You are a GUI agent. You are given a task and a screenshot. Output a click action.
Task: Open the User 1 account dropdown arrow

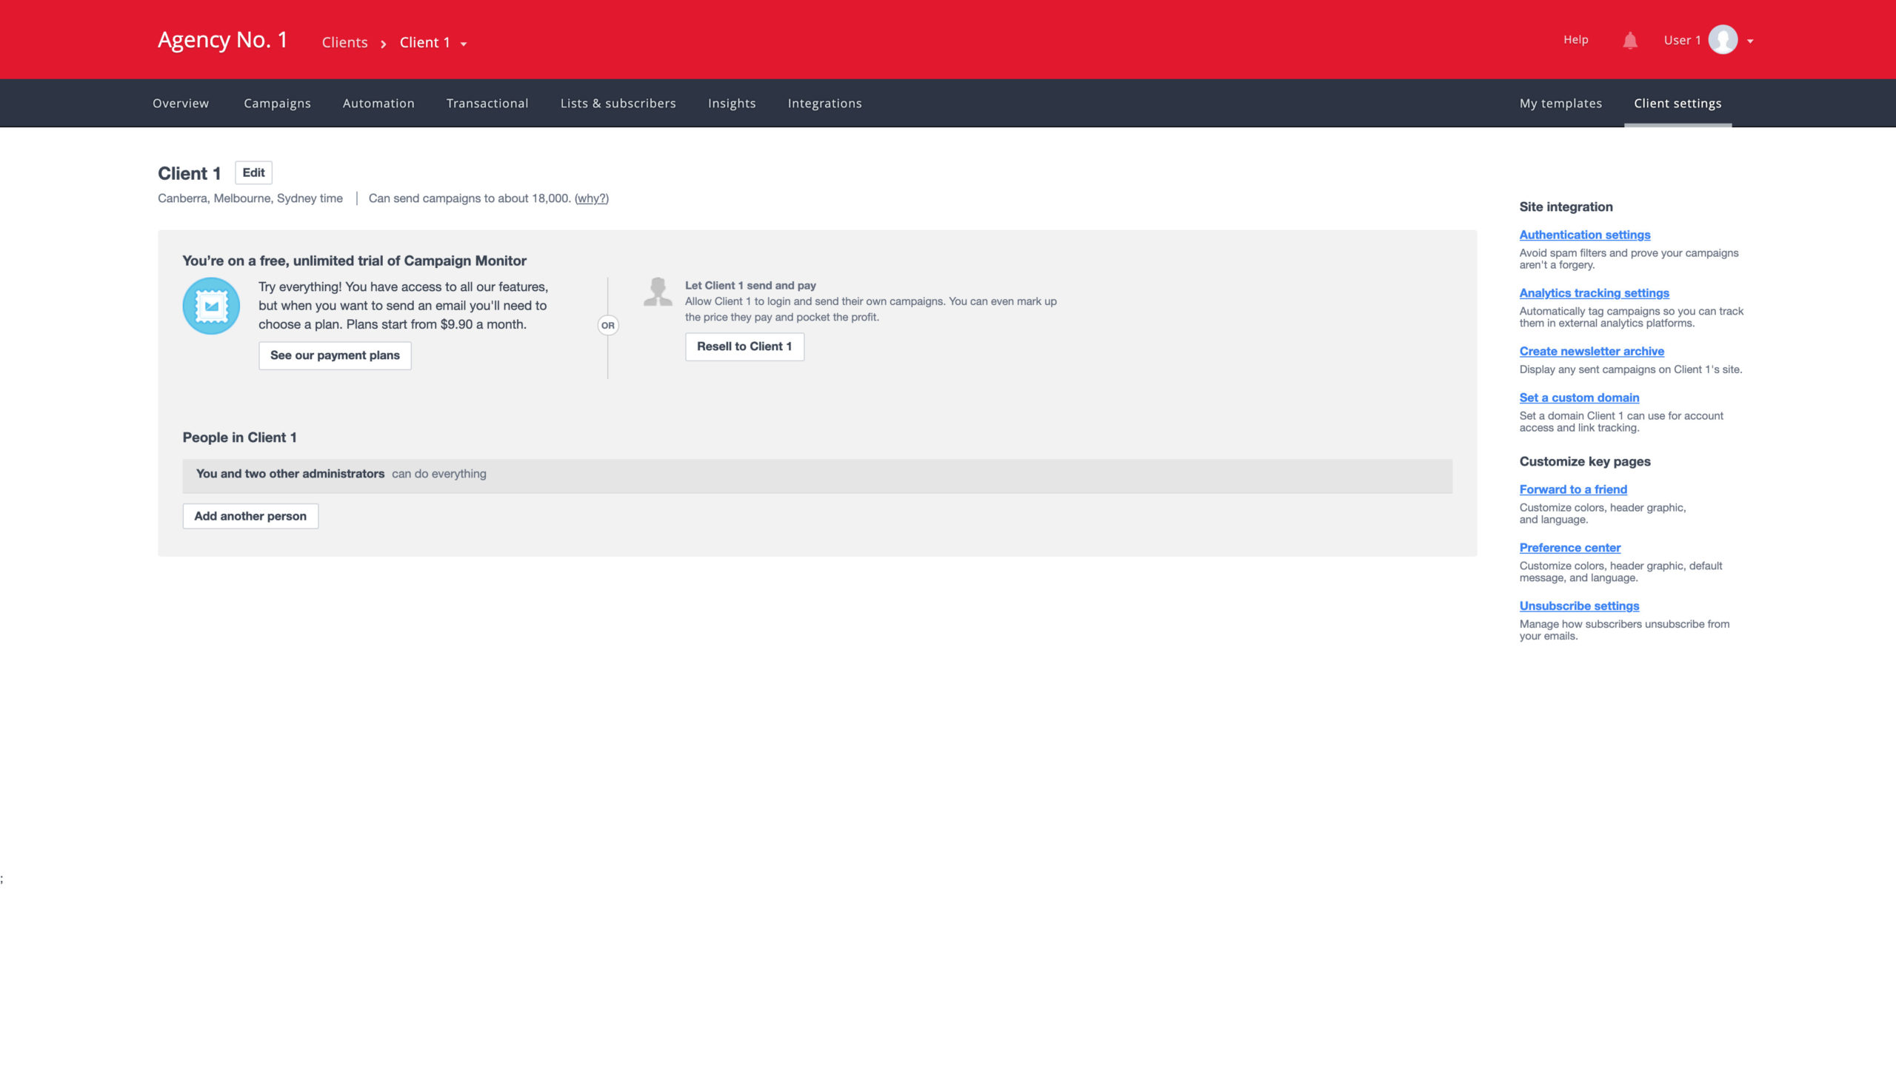coord(1750,41)
